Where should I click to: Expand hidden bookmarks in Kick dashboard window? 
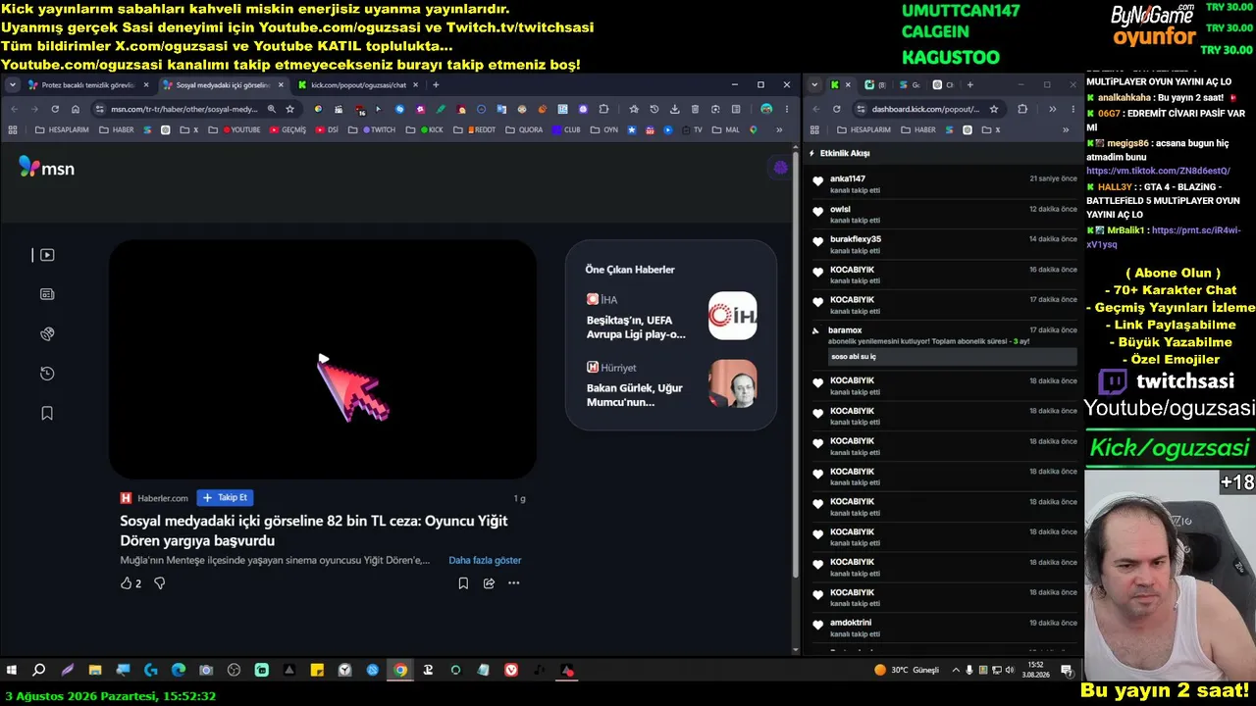coord(1066,129)
